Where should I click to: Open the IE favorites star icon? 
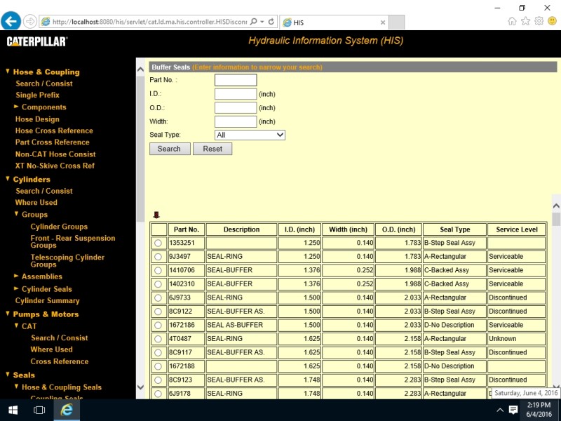point(525,21)
